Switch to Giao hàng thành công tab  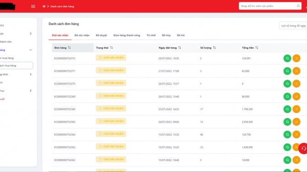click(x=126, y=35)
